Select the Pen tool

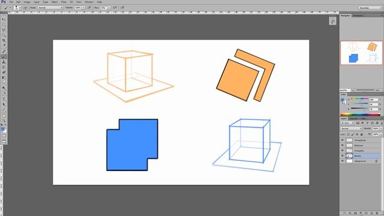(4, 94)
